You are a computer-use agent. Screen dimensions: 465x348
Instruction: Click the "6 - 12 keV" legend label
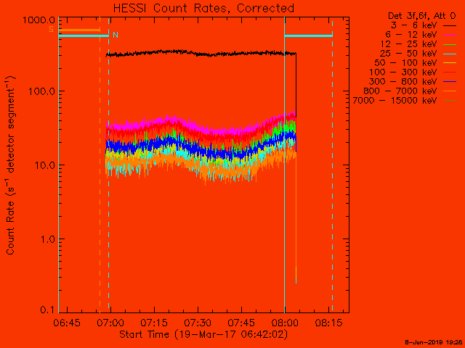pos(411,35)
